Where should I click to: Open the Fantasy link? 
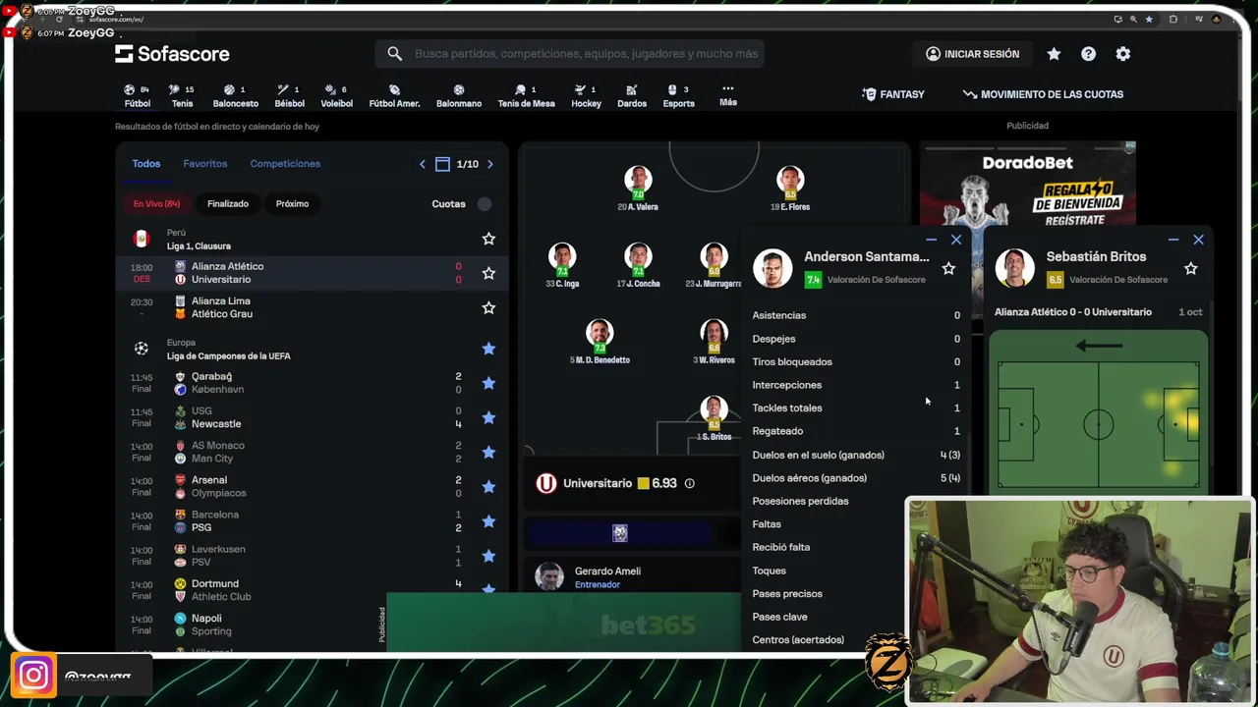tap(893, 94)
